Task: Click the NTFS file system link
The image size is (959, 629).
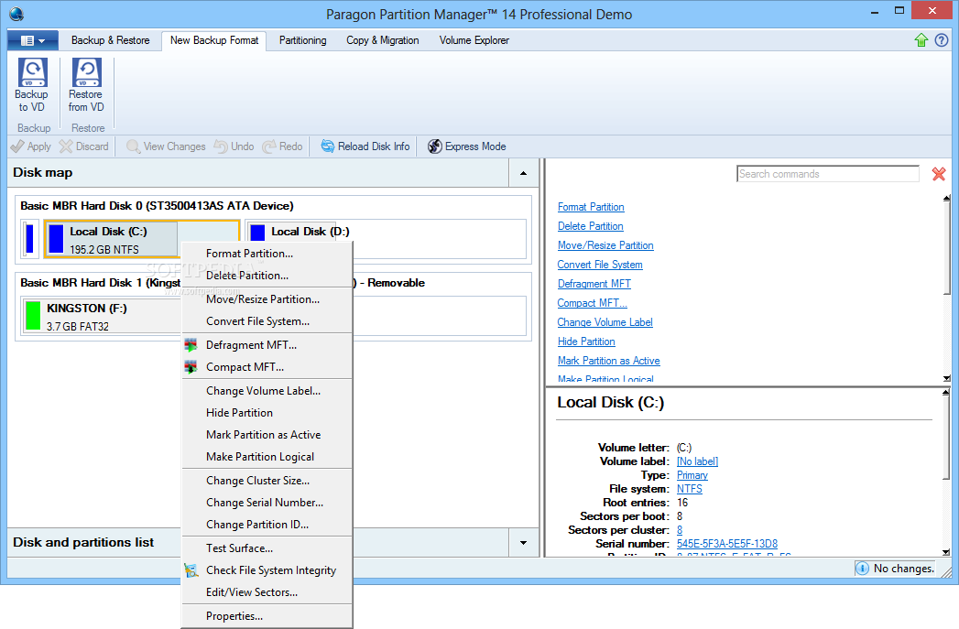Action: 690,489
